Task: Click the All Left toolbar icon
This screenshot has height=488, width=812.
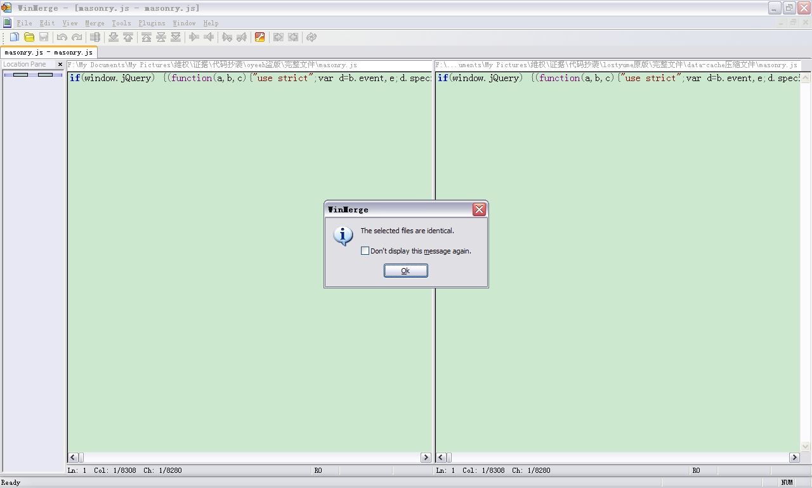Action: (293, 37)
